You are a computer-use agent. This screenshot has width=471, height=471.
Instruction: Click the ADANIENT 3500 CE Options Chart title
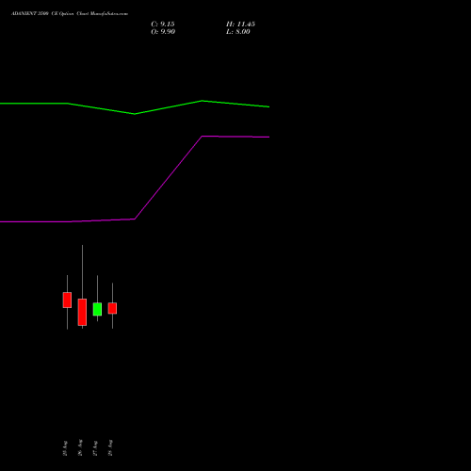[x=70, y=13]
